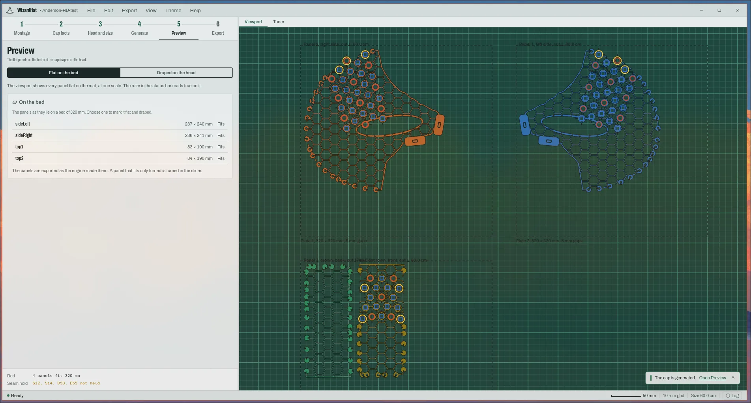Click the Size 60.0 cm status entry
The width and height of the screenshot is (751, 403).
point(703,396)
